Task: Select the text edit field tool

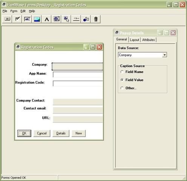Action: click(x=27, y=19)
